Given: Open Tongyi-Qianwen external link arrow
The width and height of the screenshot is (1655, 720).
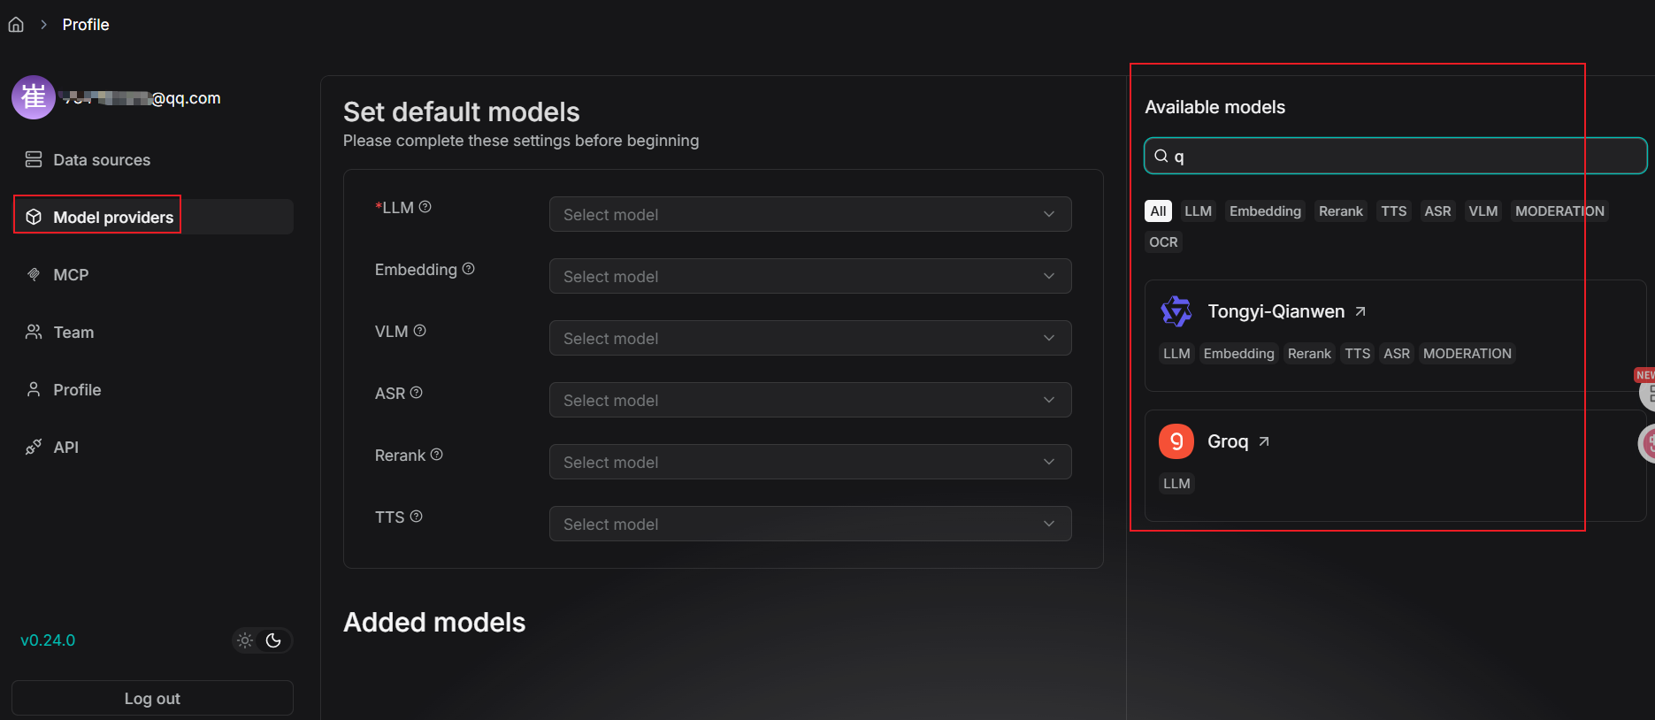Looking at the screenshot, I should (x=1360, y=311).
